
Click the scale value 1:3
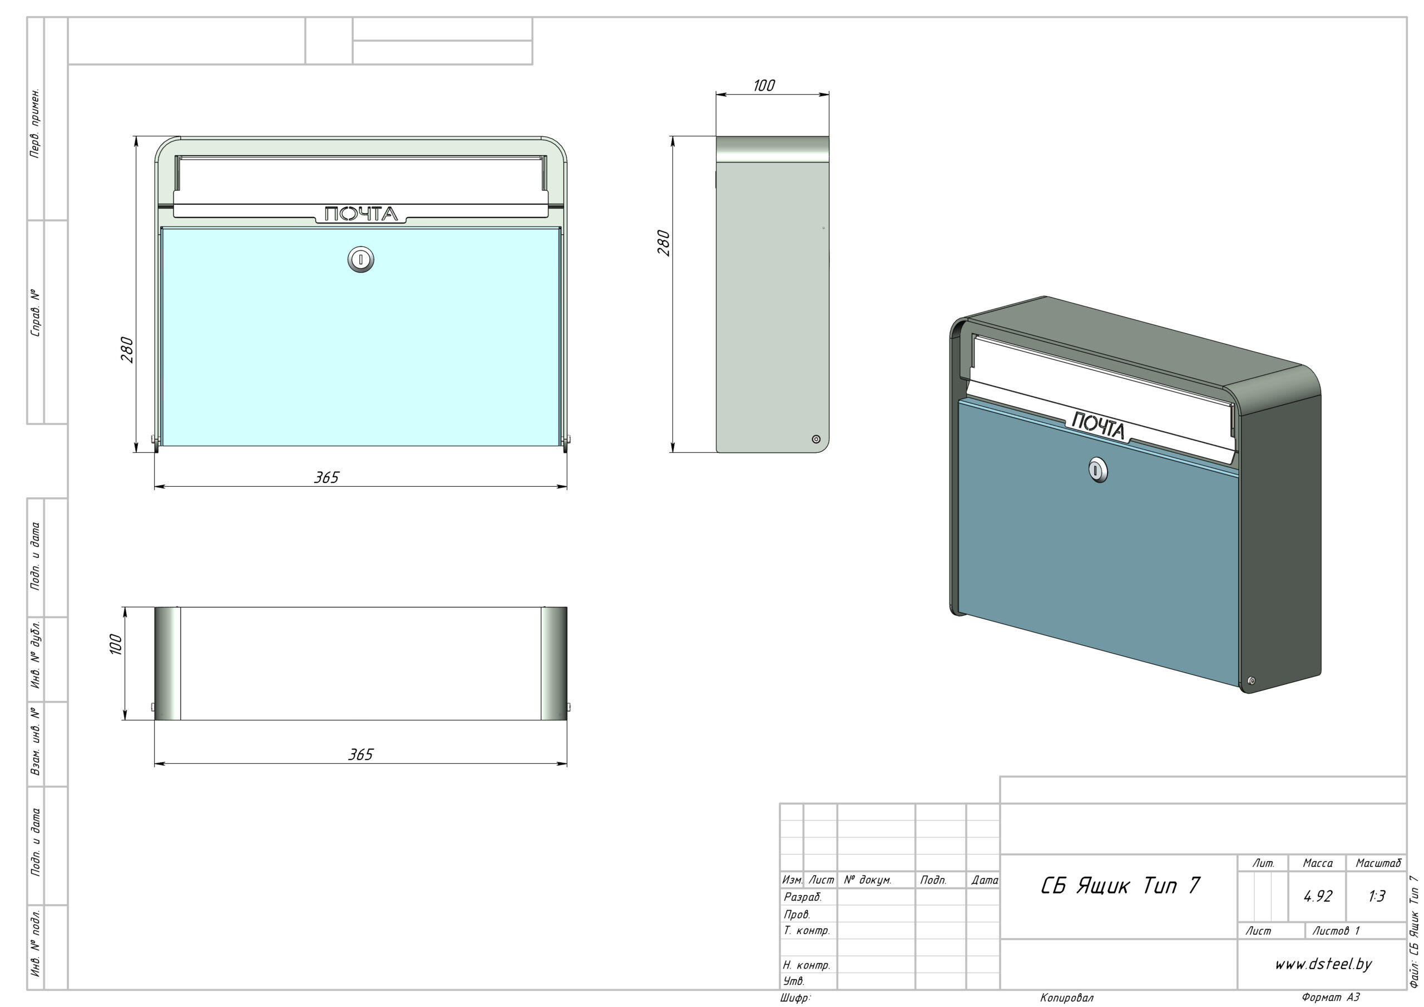1376,896
